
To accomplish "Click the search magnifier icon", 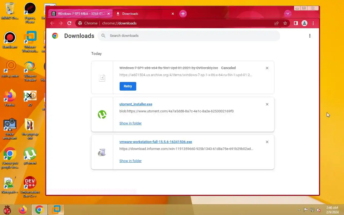I will tap(103, 35).
